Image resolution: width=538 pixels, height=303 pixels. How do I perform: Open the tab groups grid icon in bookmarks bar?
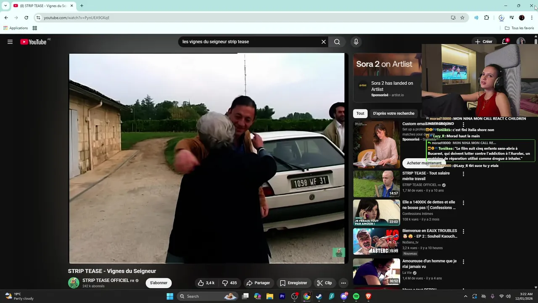[x=35, y=28]
